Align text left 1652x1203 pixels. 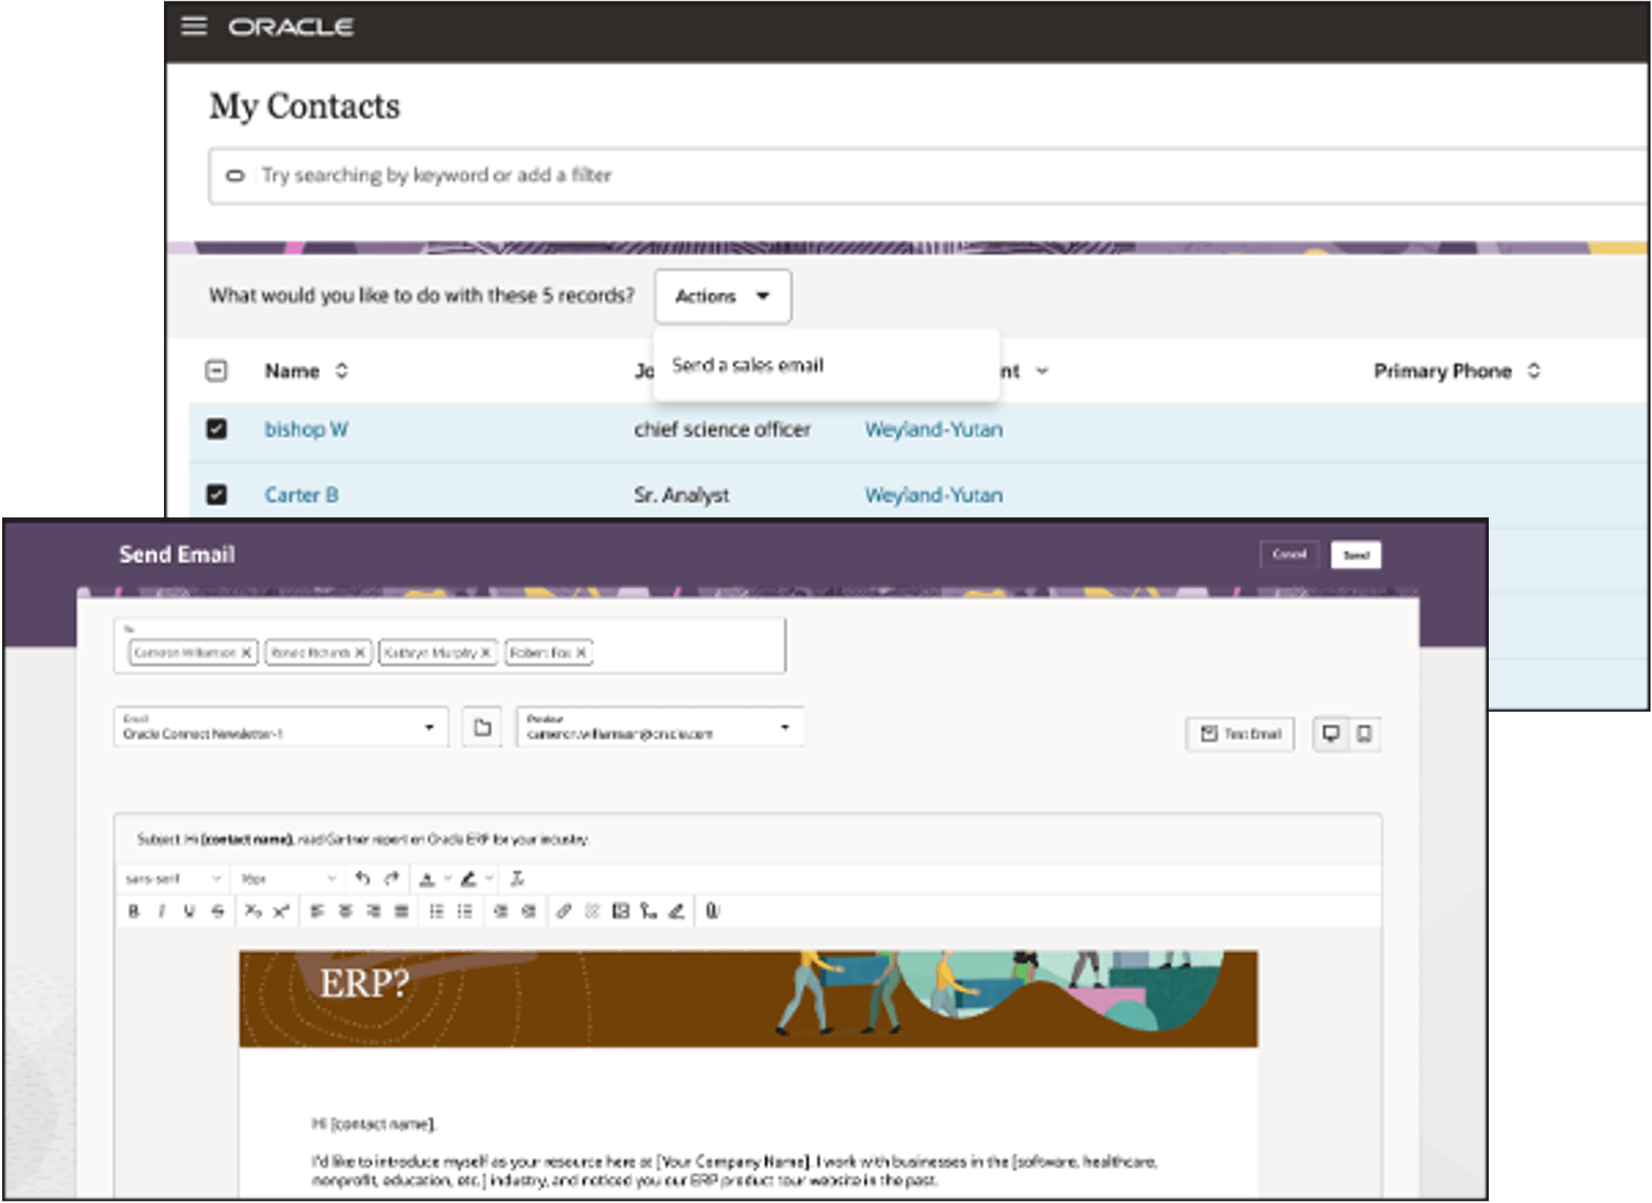click(x=317, y=911)
